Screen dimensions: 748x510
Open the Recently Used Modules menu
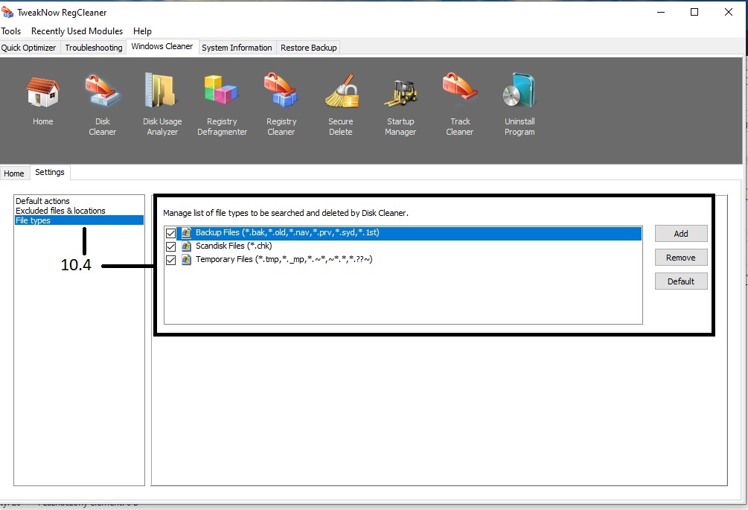click(77, 31)
